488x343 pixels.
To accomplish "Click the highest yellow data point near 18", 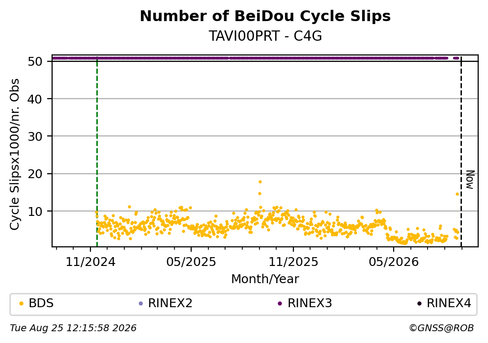I will click(x=260, y=182).
